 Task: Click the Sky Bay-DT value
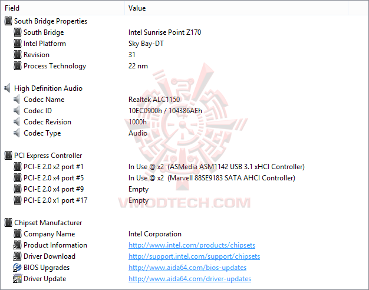(146, 43)
